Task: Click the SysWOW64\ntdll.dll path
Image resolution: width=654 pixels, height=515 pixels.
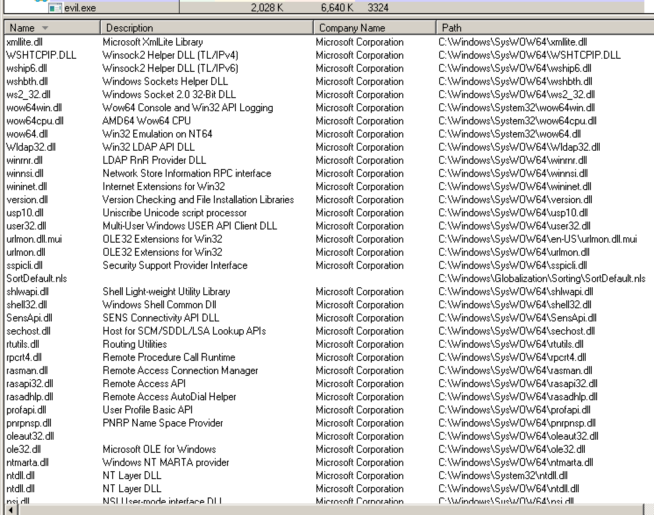Action: pyautogui.click(x=509, y=489)
